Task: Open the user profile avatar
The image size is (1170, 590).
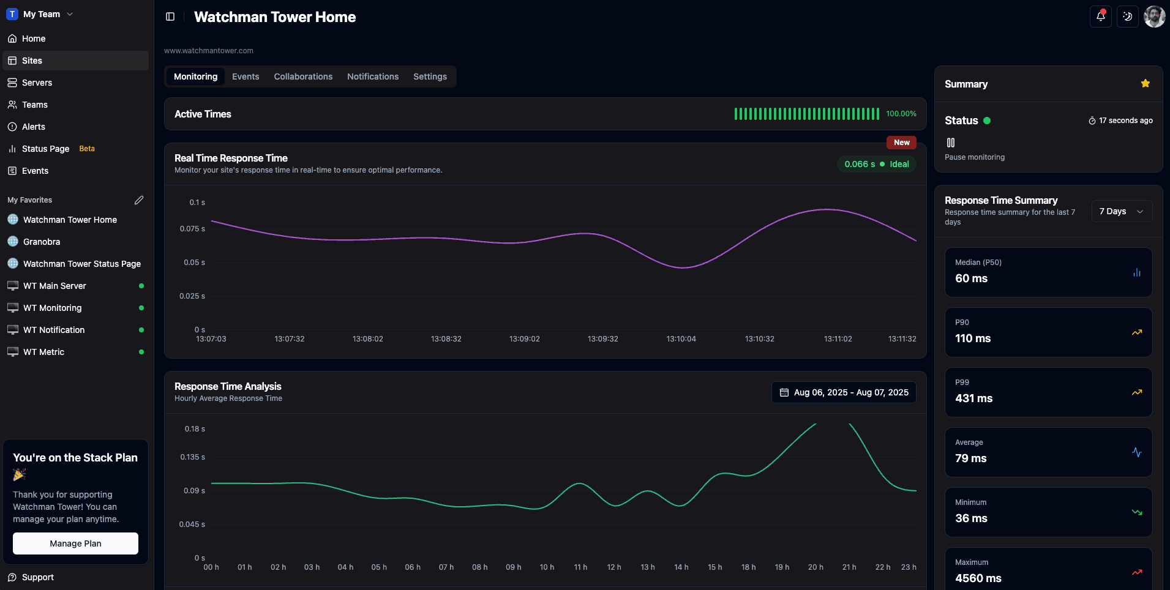Action: (1154, 17)
